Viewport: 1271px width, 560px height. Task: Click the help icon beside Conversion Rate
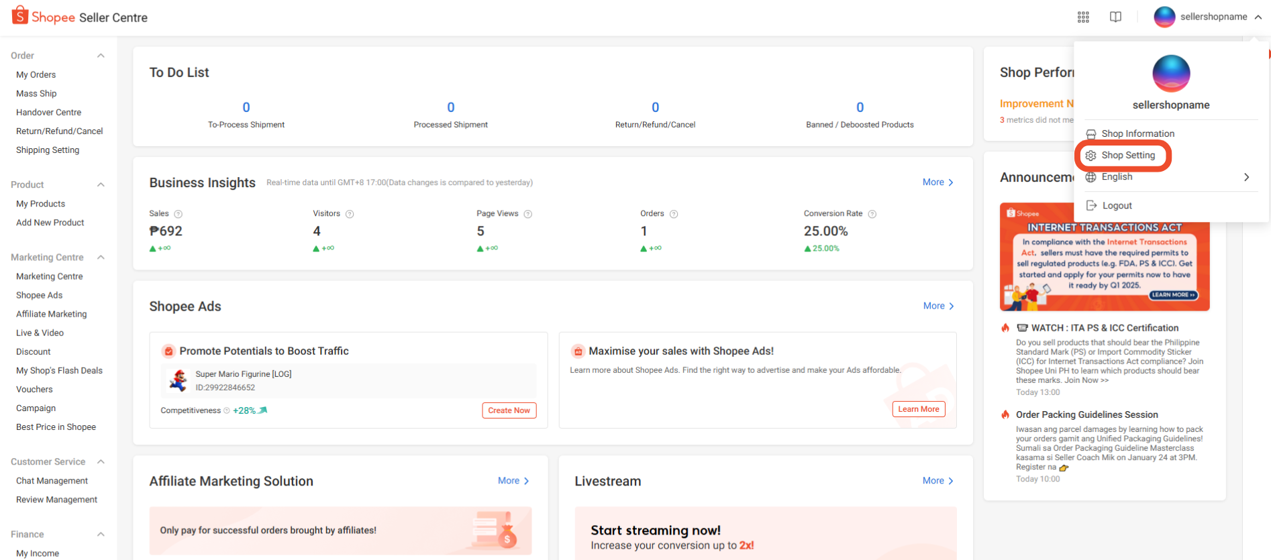click(x=872, y=214)
